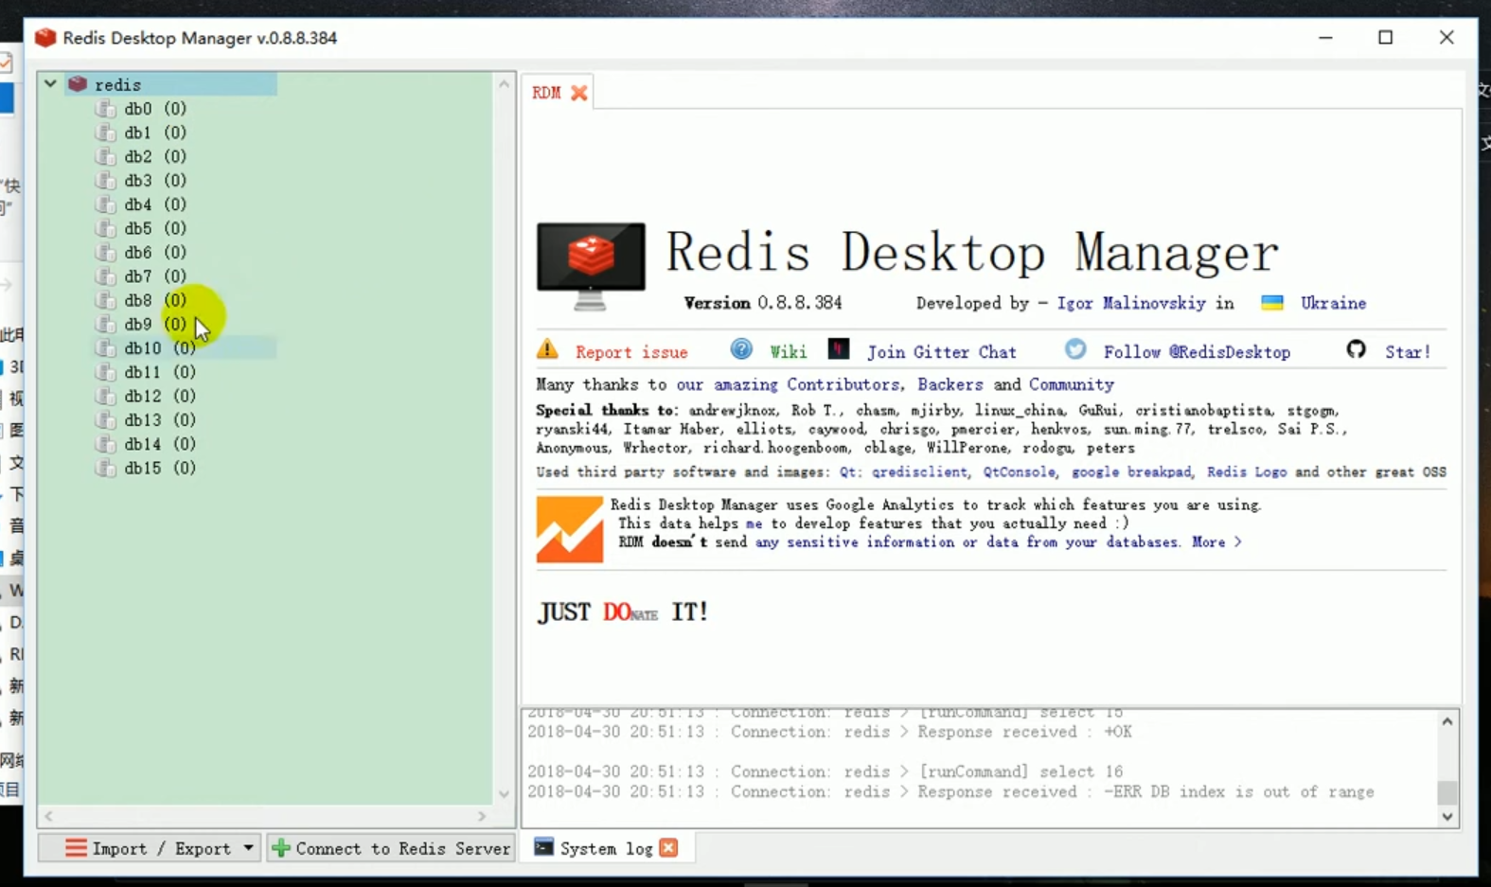
Task: Open the Wiki link
Action: coord(788,352)
